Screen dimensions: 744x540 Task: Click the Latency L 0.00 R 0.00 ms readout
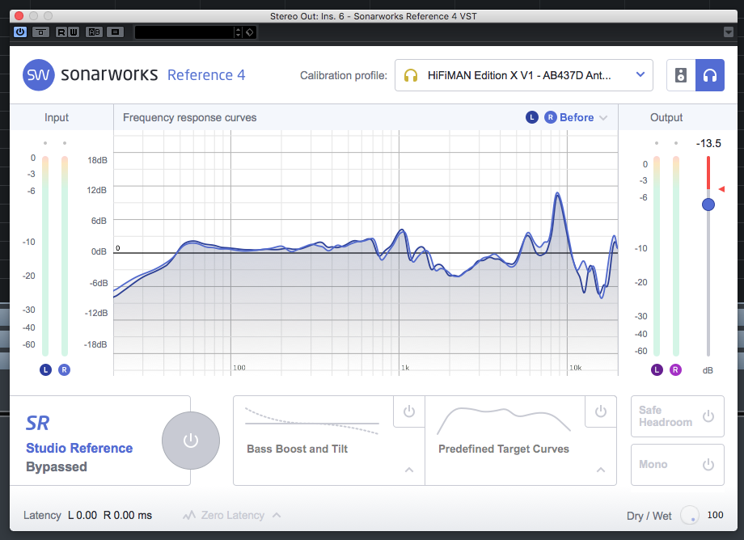coord(88,516)
